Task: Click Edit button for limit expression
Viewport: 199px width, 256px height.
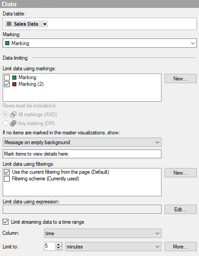Action: coord(180,209)
